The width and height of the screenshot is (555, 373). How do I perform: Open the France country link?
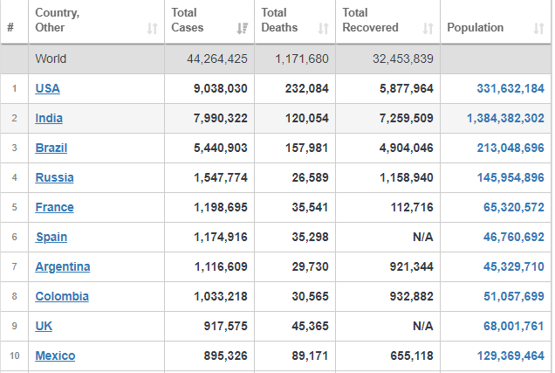click(54, 208)
